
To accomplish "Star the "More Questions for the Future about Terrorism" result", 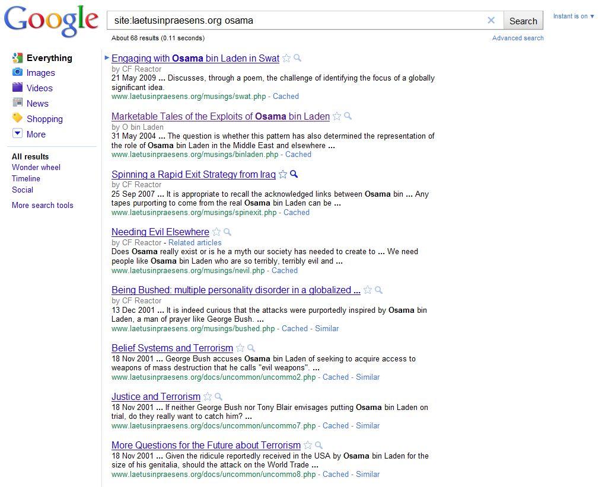I will coord(308,445).
